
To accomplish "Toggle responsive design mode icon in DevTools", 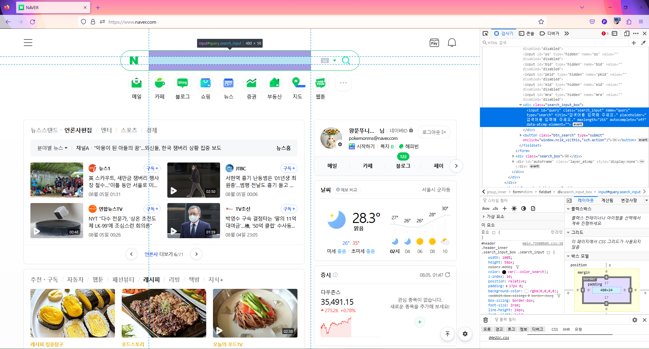I will (x=627, y=33).
